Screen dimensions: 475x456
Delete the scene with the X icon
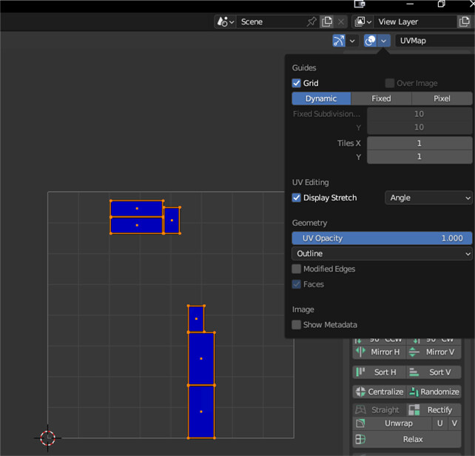click(x=341, y=21)
